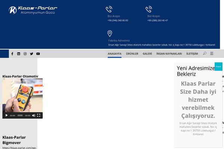Viewport: 224px width, 149px height.
Task: Click the remote control video thumbnail
Action: coord(22,95)
